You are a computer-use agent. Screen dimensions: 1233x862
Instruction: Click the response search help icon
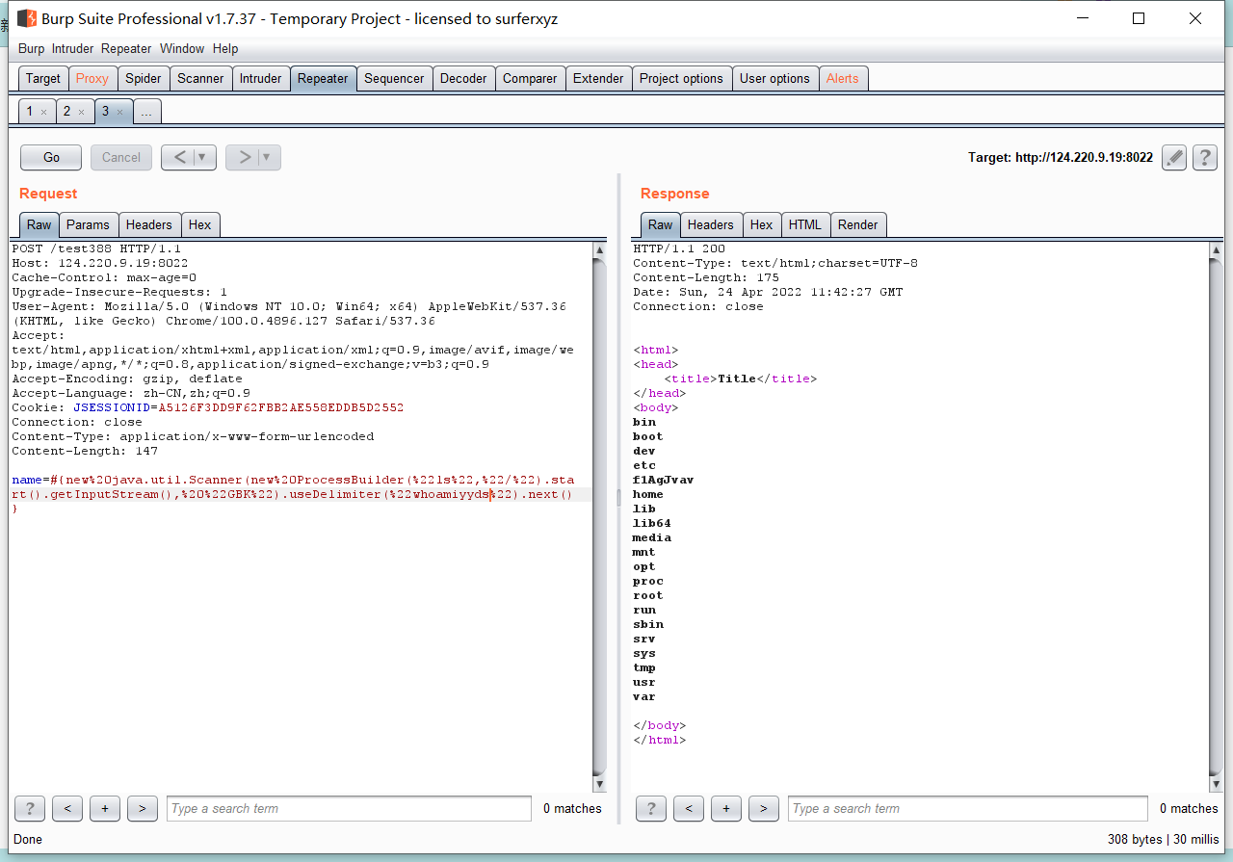651,809
